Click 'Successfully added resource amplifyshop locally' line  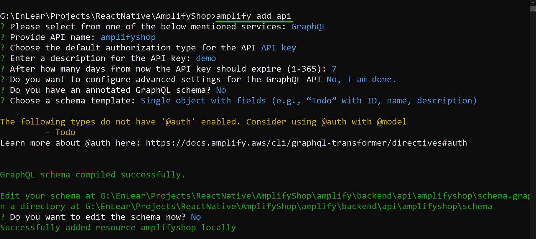pos(118,228)
